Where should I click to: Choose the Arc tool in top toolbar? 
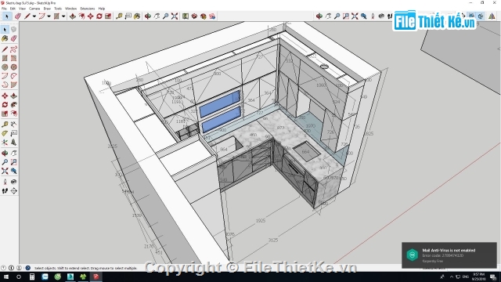41,16
